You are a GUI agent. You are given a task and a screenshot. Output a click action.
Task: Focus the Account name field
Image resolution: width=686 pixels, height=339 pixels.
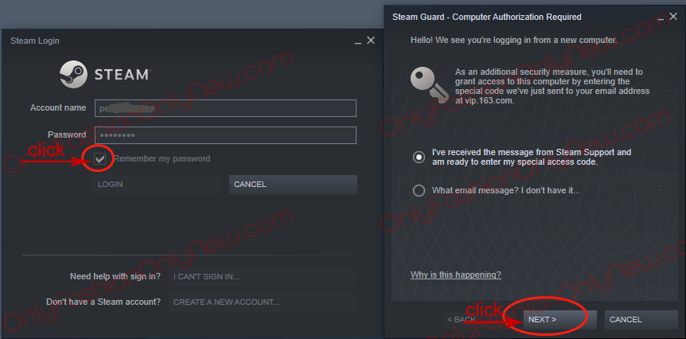(x=225, y=108)
